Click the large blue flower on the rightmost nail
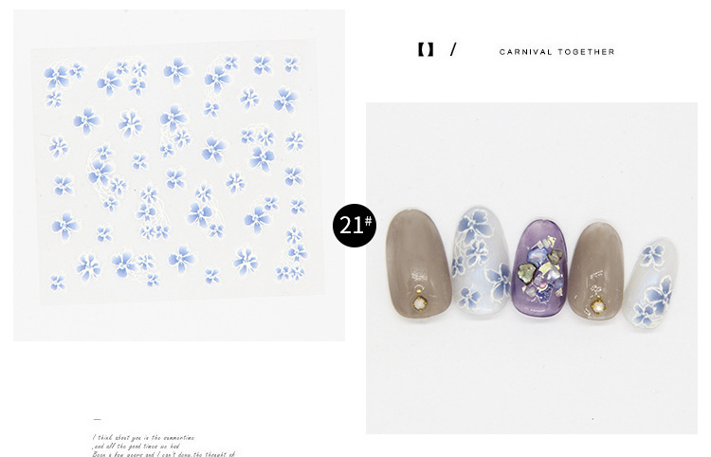Screen dimensions: 711x457 (660, 293)
